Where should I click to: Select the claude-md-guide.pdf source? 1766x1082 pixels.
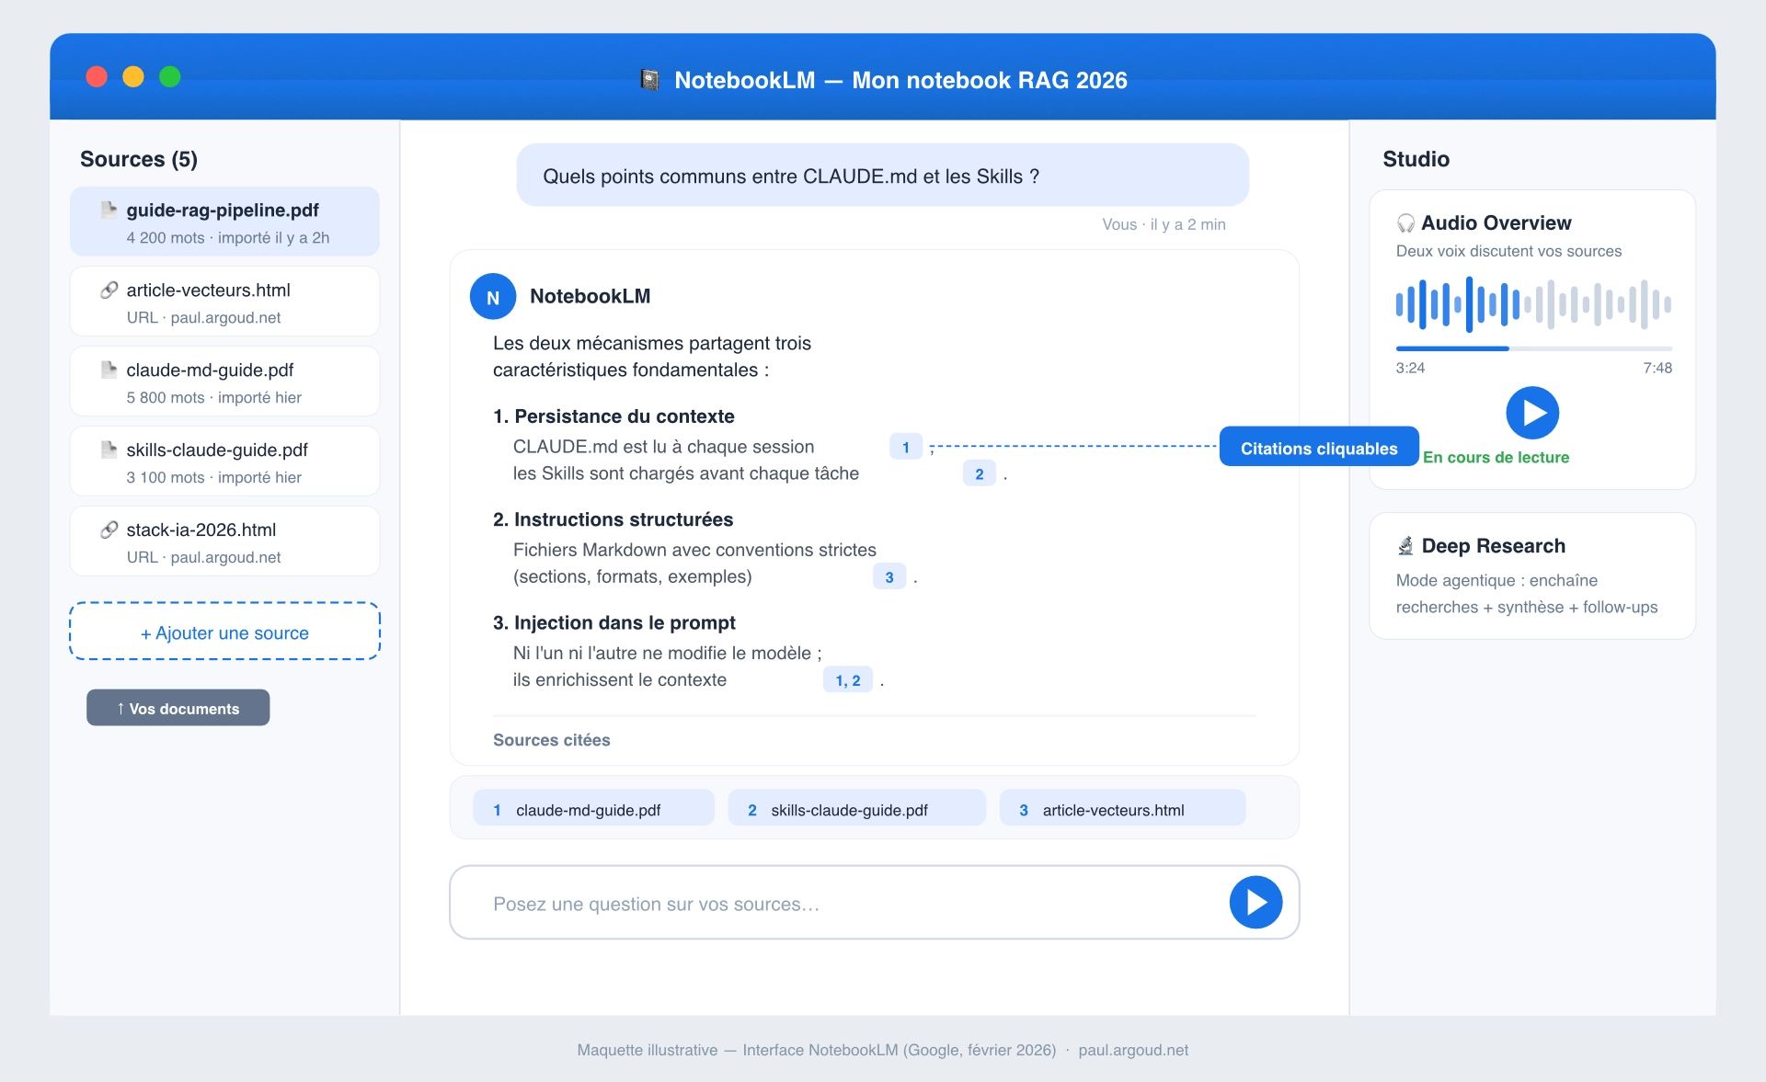click(224, 382)
